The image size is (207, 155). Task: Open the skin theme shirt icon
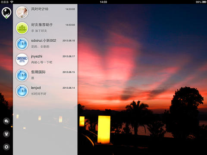(6, 134)
